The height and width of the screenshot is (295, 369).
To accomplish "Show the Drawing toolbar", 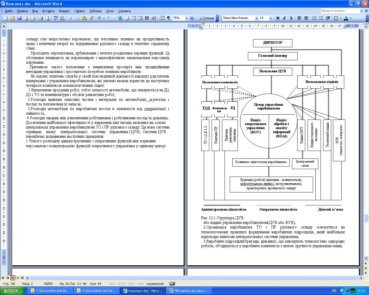I will click(154, 18).
